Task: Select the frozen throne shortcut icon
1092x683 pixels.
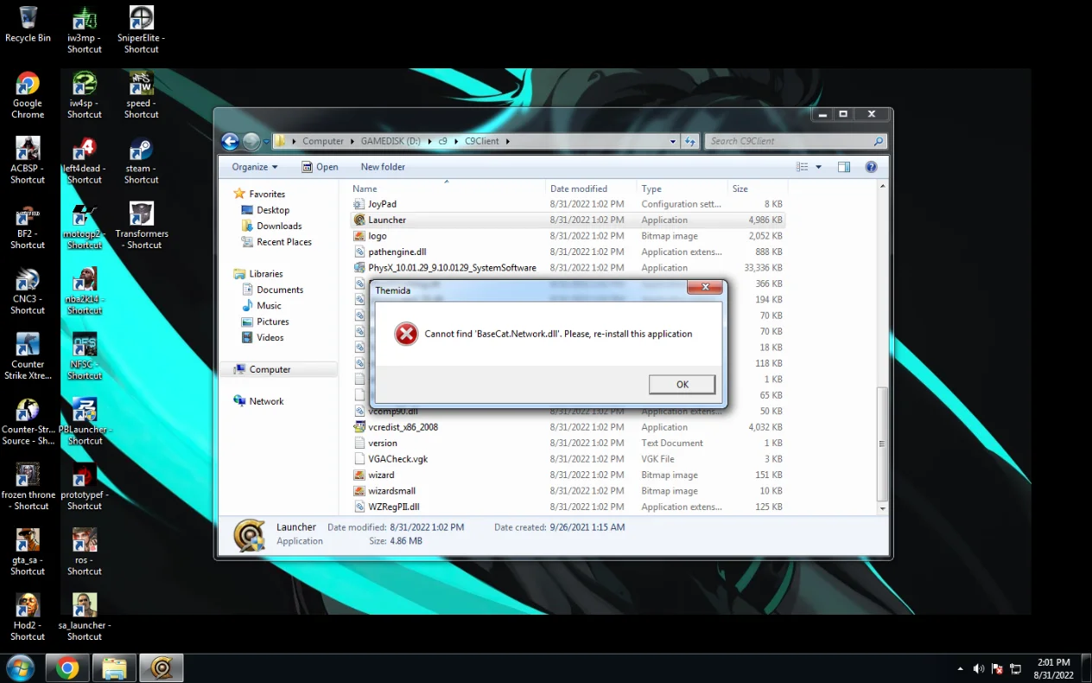Action: click(28, 488)
